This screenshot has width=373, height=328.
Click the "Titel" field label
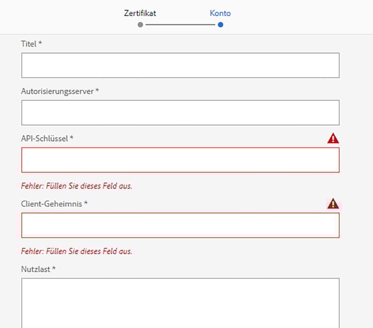coord(29,44)
